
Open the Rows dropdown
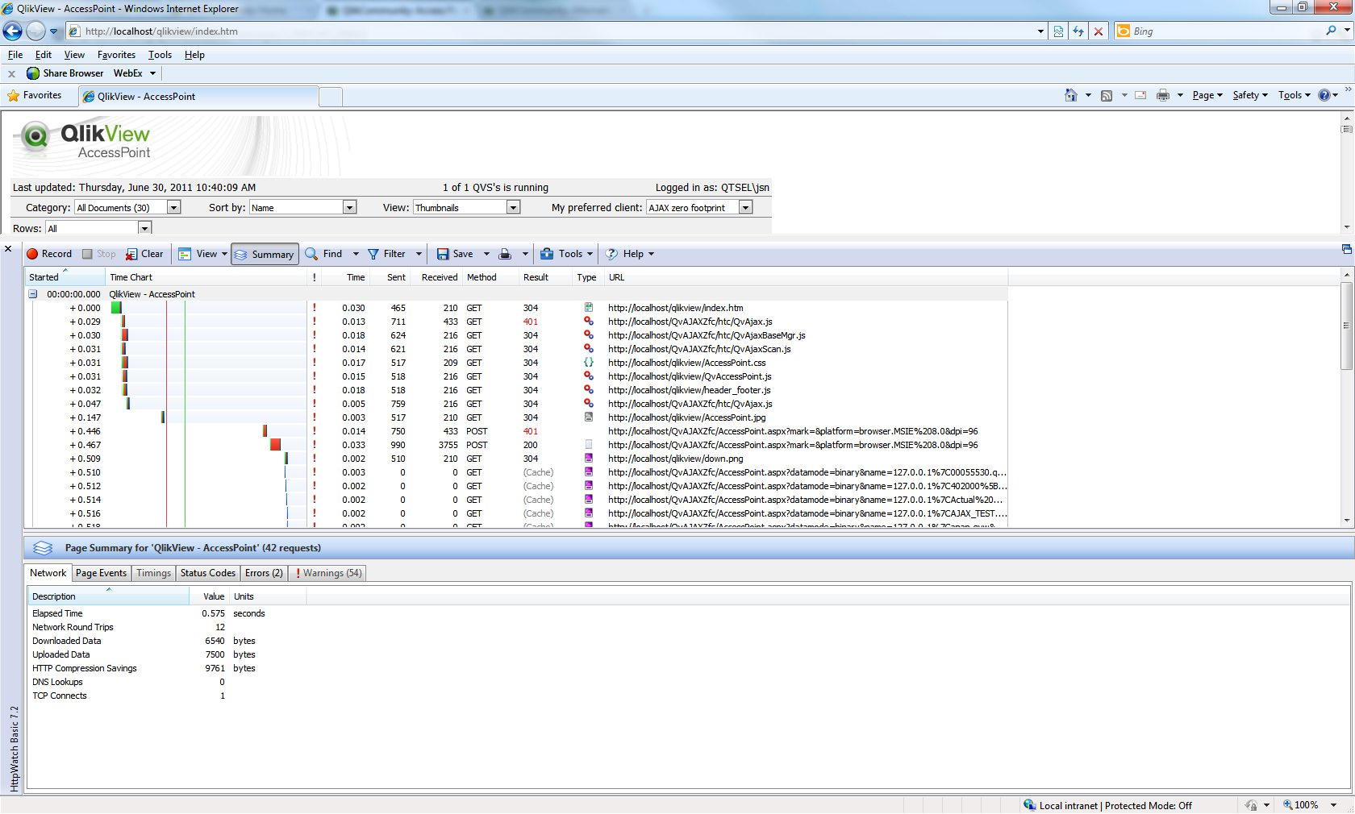click(x=144, y=228)
